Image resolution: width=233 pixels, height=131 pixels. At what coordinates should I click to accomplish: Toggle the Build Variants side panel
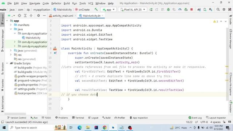[3, 104]
